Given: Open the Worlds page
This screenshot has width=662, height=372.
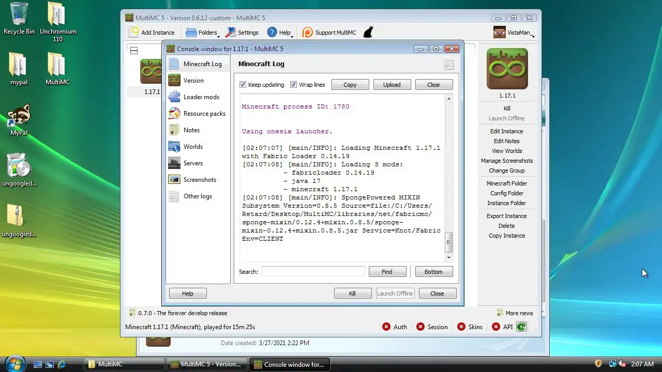Looking at the screenshot, I should (x=198, y=147).
